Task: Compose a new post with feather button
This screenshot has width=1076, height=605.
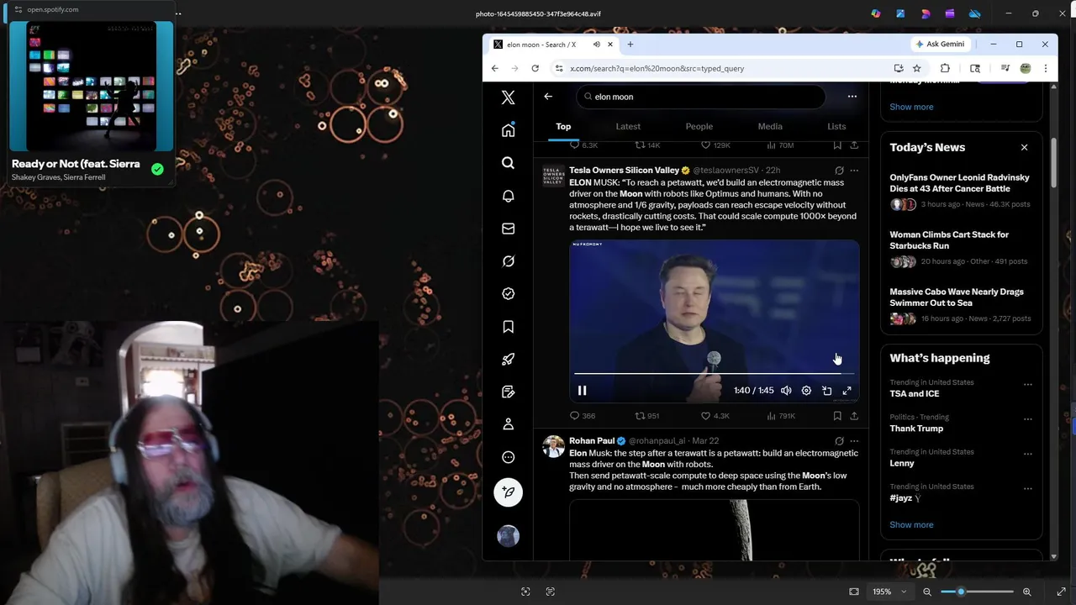Action: (x=508, y=492)
